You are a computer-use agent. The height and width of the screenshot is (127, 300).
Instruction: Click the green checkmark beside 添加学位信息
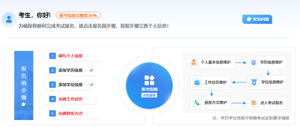(x=91, y=84)
